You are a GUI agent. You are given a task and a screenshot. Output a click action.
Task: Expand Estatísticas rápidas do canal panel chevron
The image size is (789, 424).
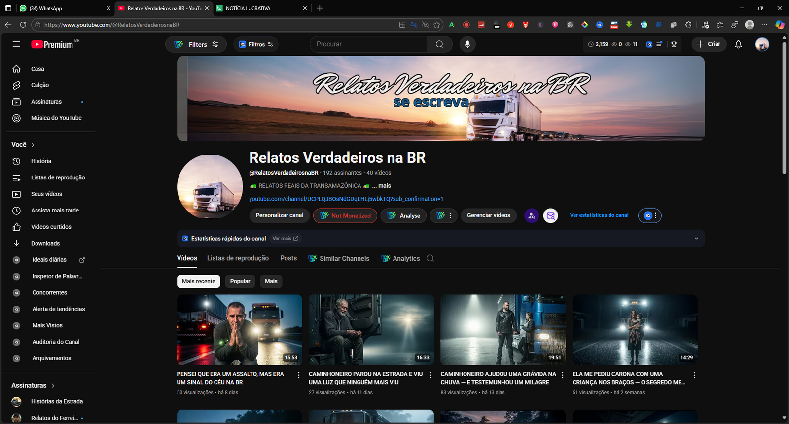pos(696,239)
